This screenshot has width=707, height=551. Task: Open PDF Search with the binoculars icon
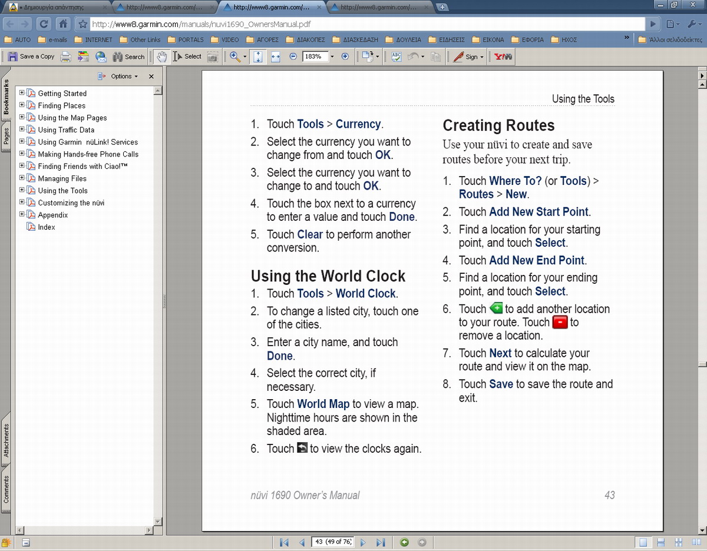click(x=128, y=57)
